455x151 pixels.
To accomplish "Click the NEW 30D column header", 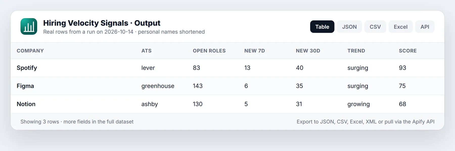I will point(308,51).
